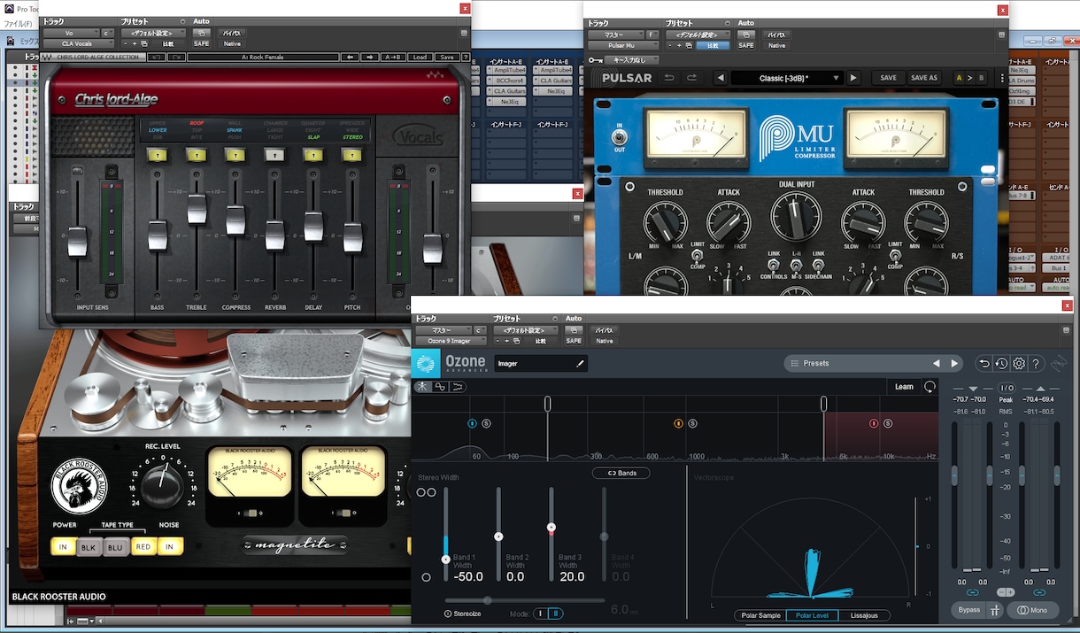The image size is (1080, 633).
Task: Go to previous preset in CLA Vocals
Action: 350,57
